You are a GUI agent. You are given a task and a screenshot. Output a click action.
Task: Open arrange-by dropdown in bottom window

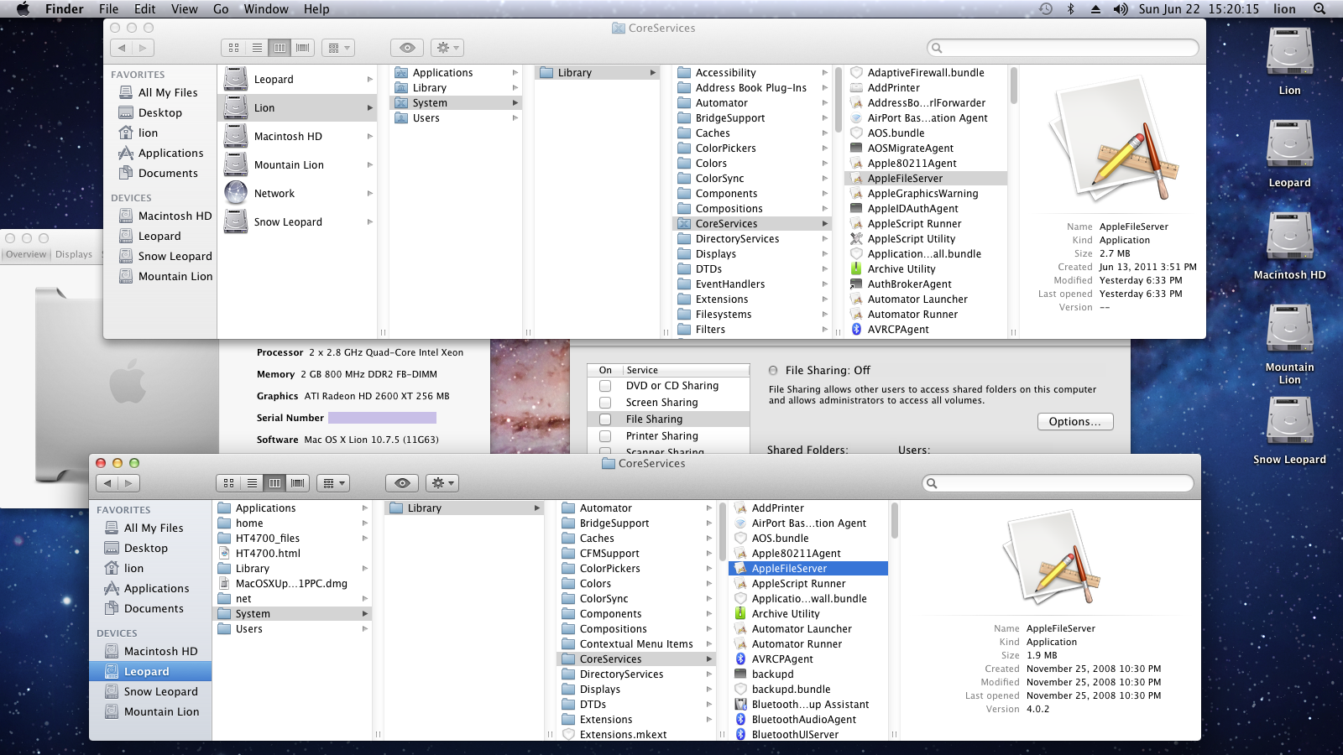[x=334, y=483]
